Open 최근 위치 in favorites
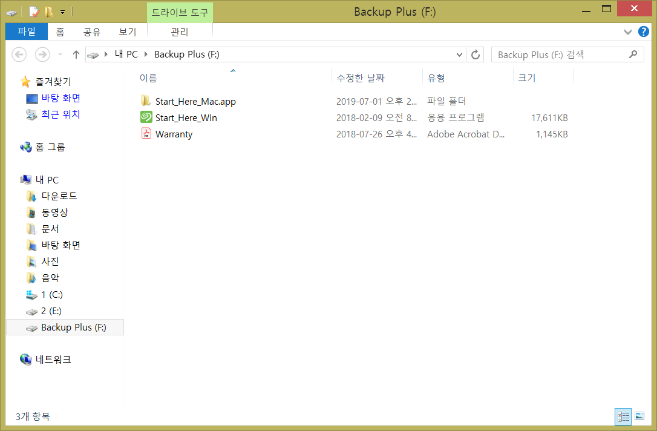657x431 pixels. pyautogui.click(x=60, y=114)
